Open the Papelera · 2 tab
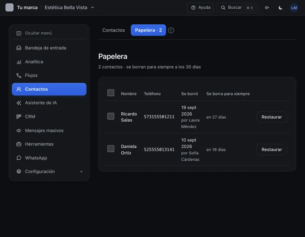305x237 pixels. (x=148, y=30)
